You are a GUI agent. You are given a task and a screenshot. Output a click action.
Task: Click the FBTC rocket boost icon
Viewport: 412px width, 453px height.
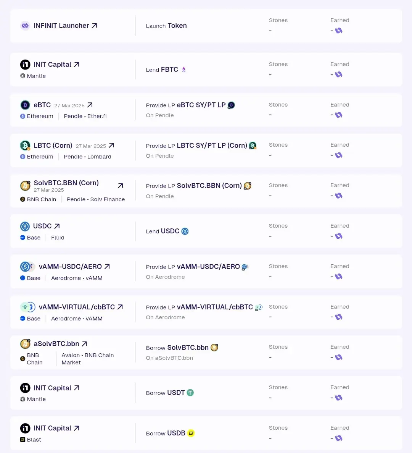pyautogui.click(x=183, y=70)
